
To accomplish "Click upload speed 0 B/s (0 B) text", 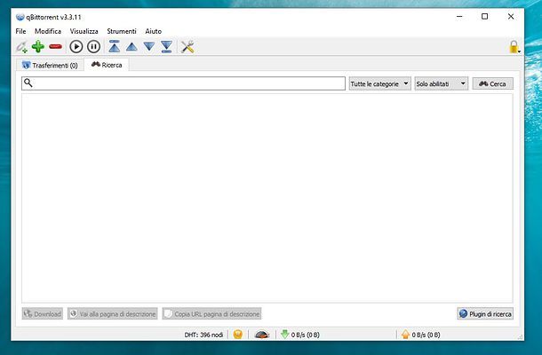I will click(426, 335).
